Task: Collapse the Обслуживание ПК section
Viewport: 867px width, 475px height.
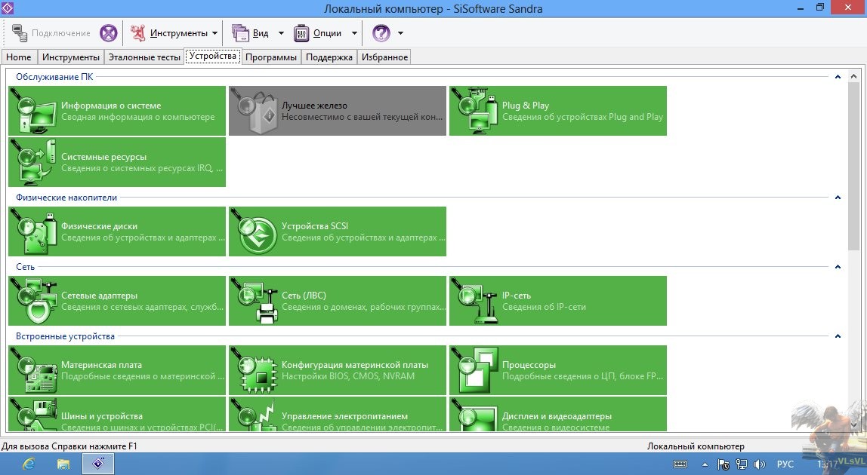Action: point(838,77)
